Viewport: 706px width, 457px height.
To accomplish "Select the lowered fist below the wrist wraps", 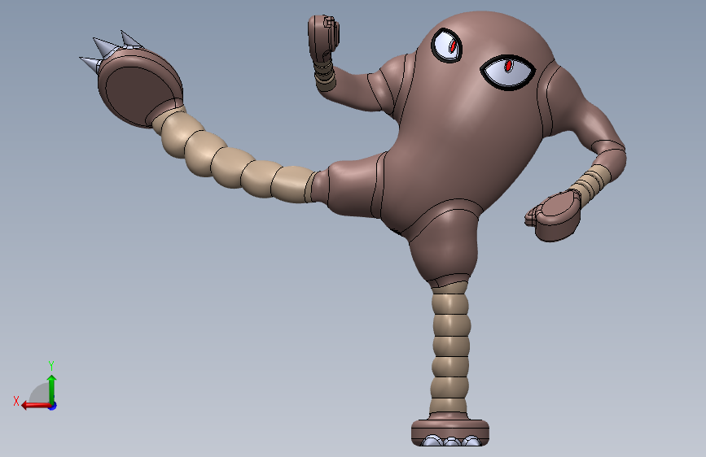I will coord(554,216).
